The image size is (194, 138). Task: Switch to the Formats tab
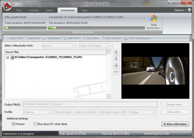pyautogui.click(x=35, y=10)
